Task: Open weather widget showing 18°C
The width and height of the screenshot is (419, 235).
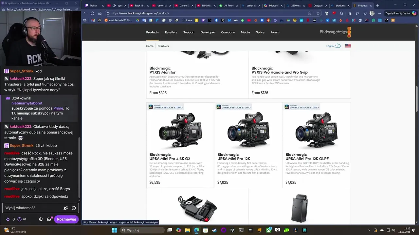Action: pyautogui.click(x=15, y=230)
